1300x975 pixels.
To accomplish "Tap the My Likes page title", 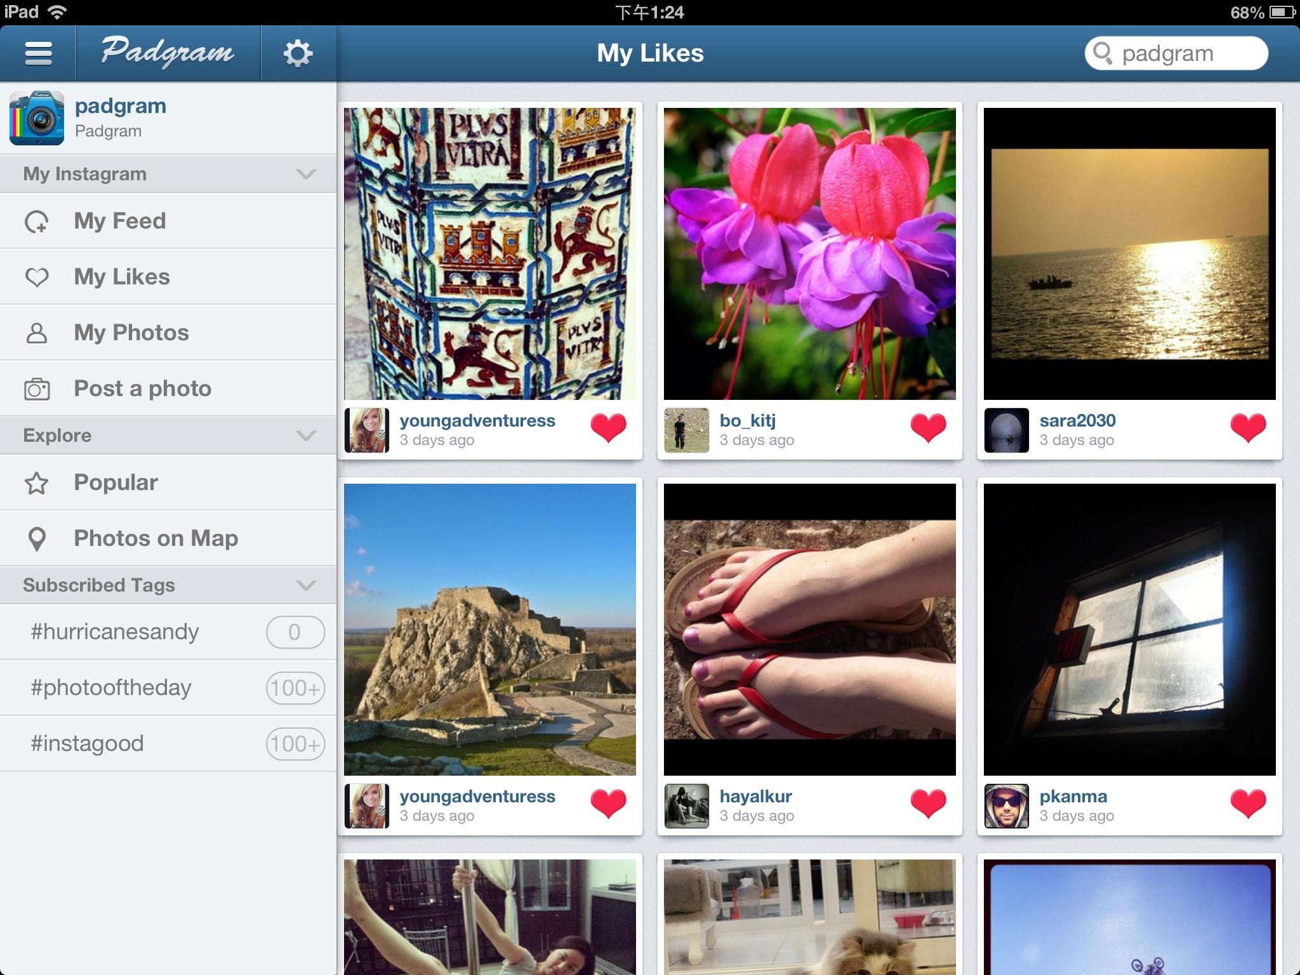I will [x=651, y=53].
